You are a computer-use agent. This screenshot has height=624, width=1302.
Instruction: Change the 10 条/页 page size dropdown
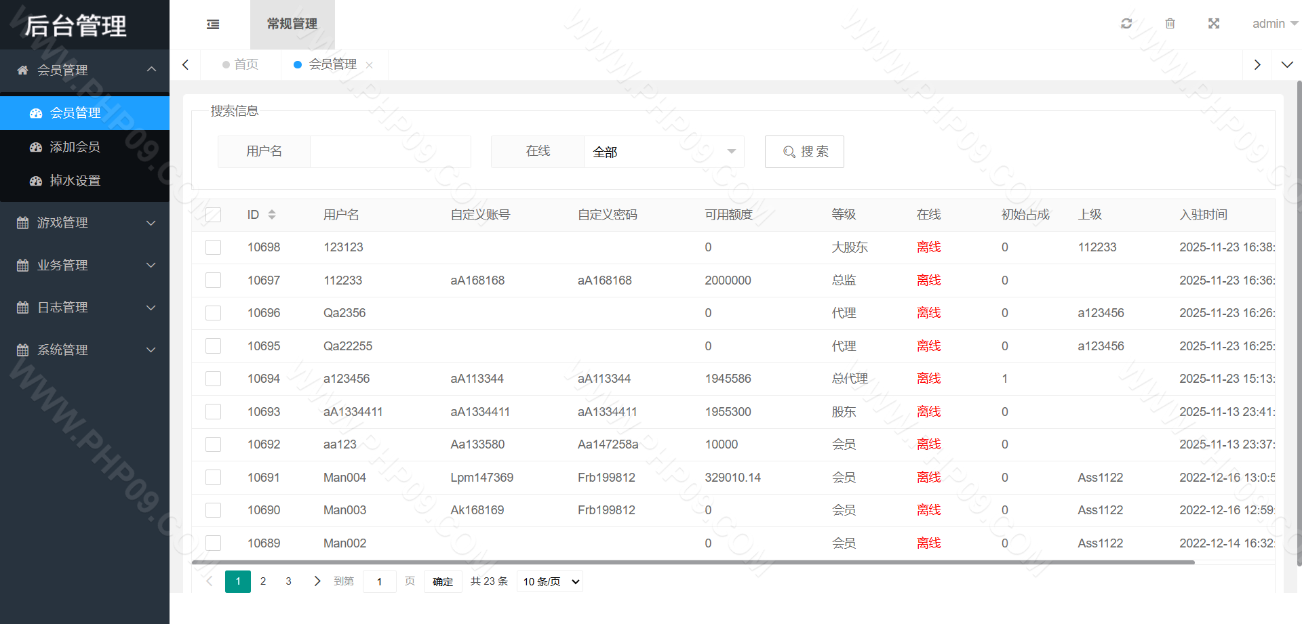tap(550, 581)
